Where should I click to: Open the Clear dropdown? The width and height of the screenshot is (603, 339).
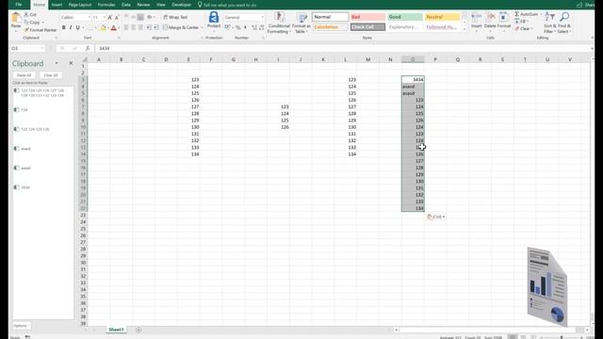pos(524,29)
